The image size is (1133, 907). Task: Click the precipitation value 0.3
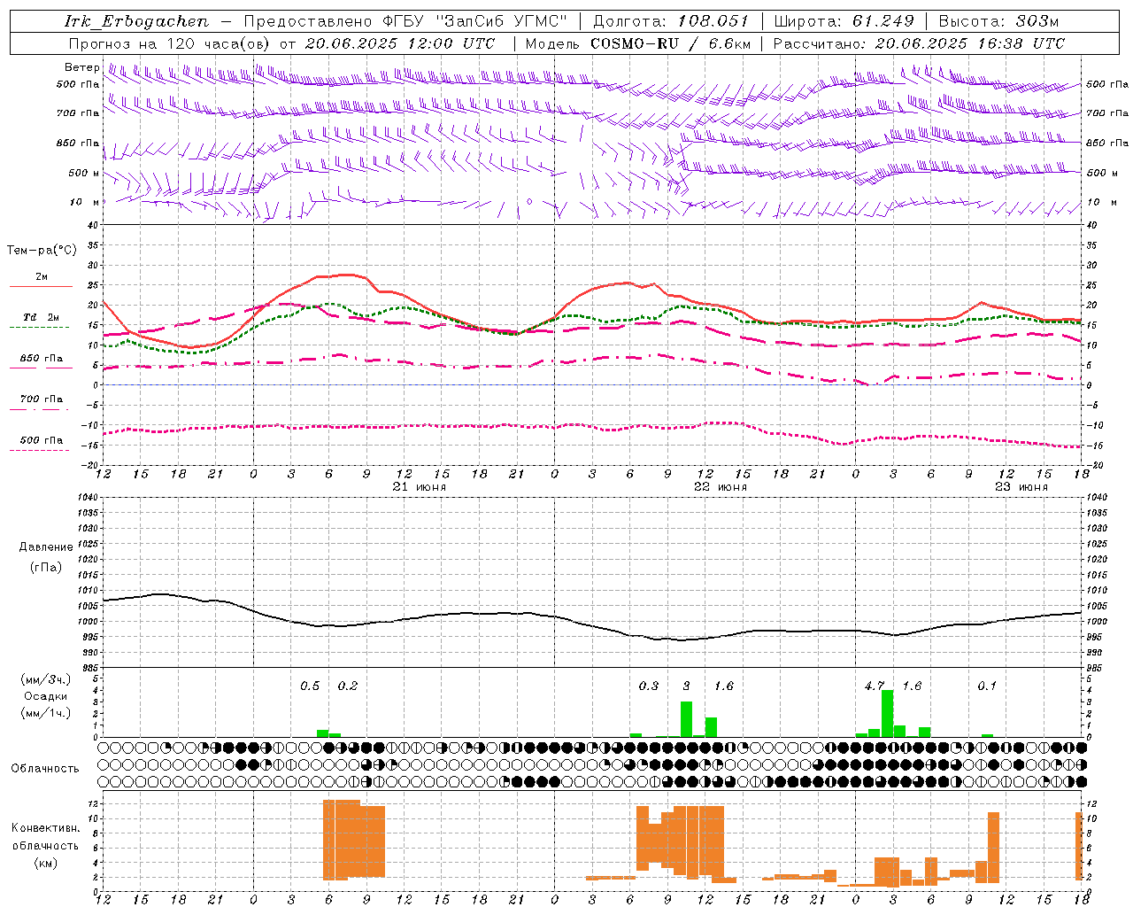(x=649, y=686)
